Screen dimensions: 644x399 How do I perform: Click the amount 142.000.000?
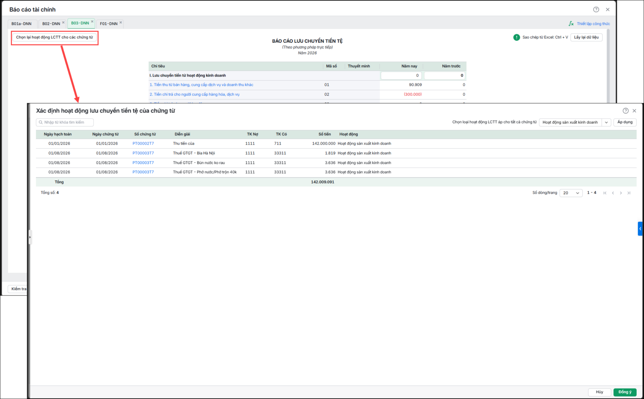click(324, 144)
